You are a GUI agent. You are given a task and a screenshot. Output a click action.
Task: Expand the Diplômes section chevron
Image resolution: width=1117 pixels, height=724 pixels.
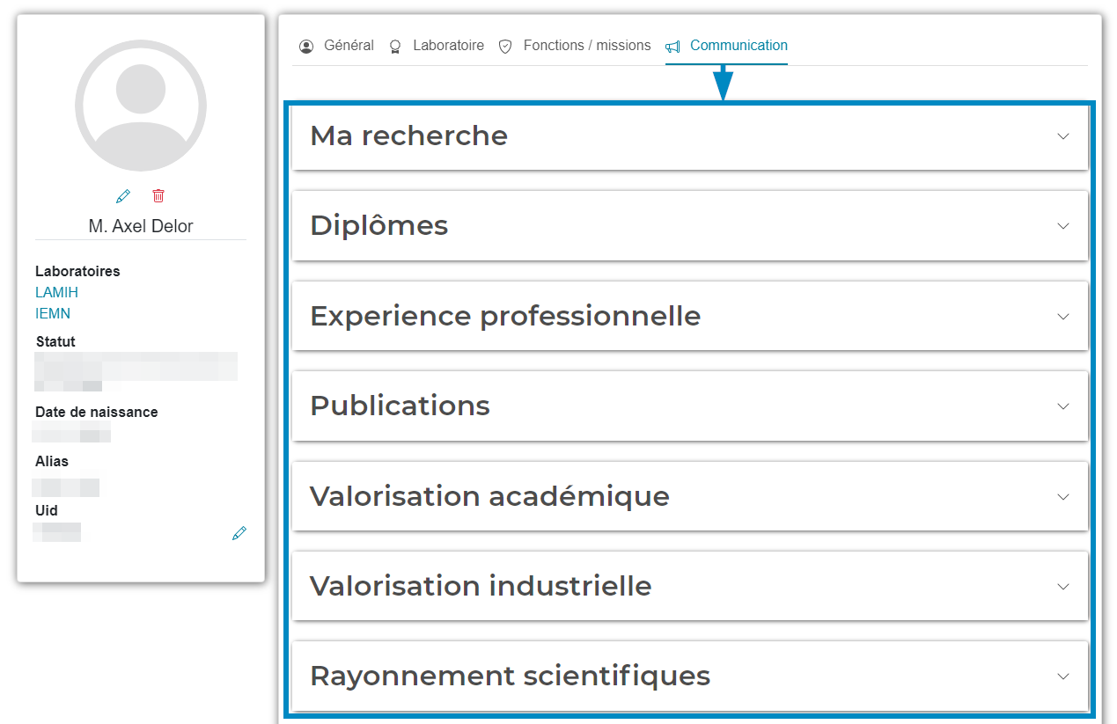point(1063,226)
